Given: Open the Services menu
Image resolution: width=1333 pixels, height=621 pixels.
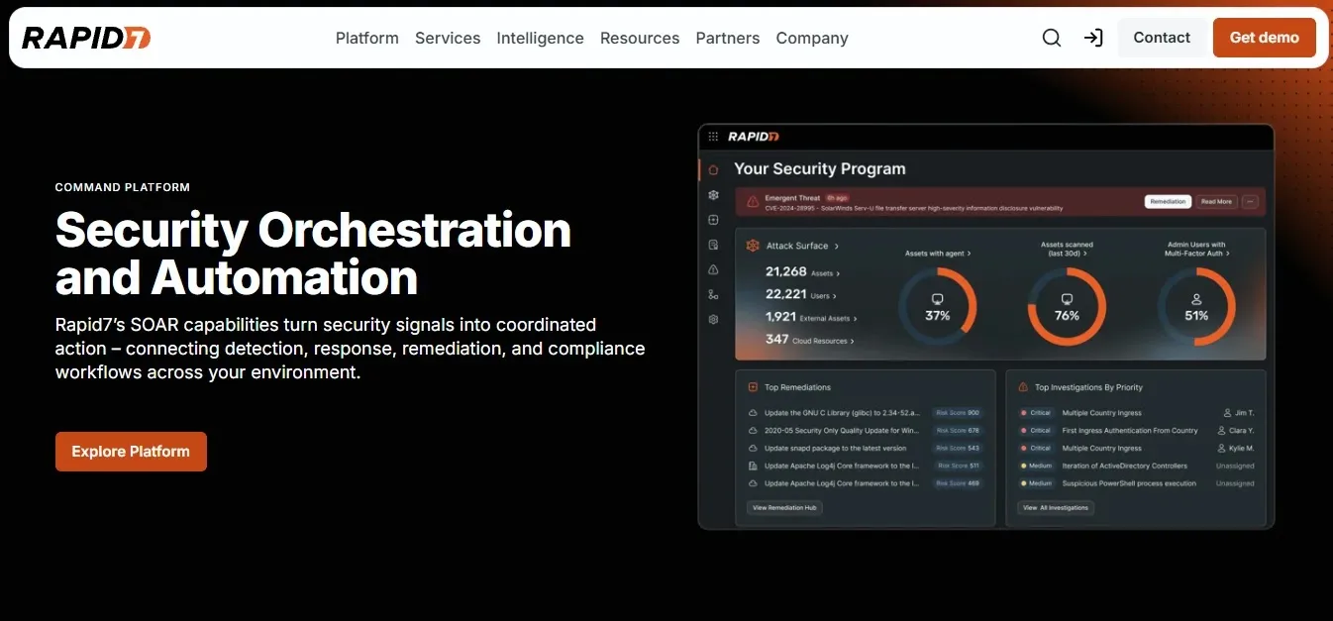Looking at the screenshot, I should pyautogui.click(x=448, y=38).
